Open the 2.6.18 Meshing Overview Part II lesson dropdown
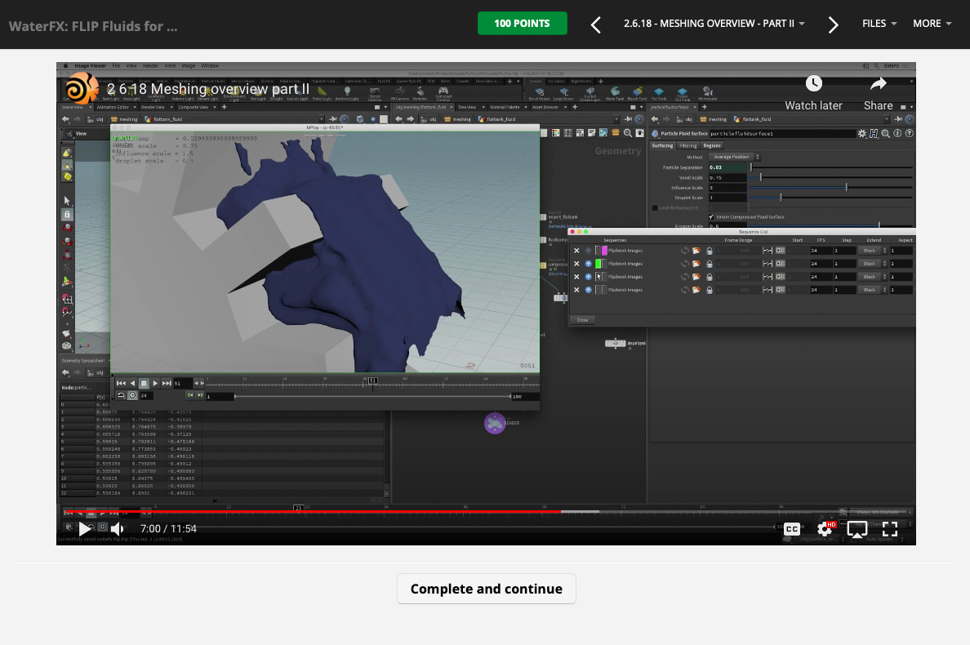The height and width of the screenshot is (645, 970). click(x=714, y=24)
